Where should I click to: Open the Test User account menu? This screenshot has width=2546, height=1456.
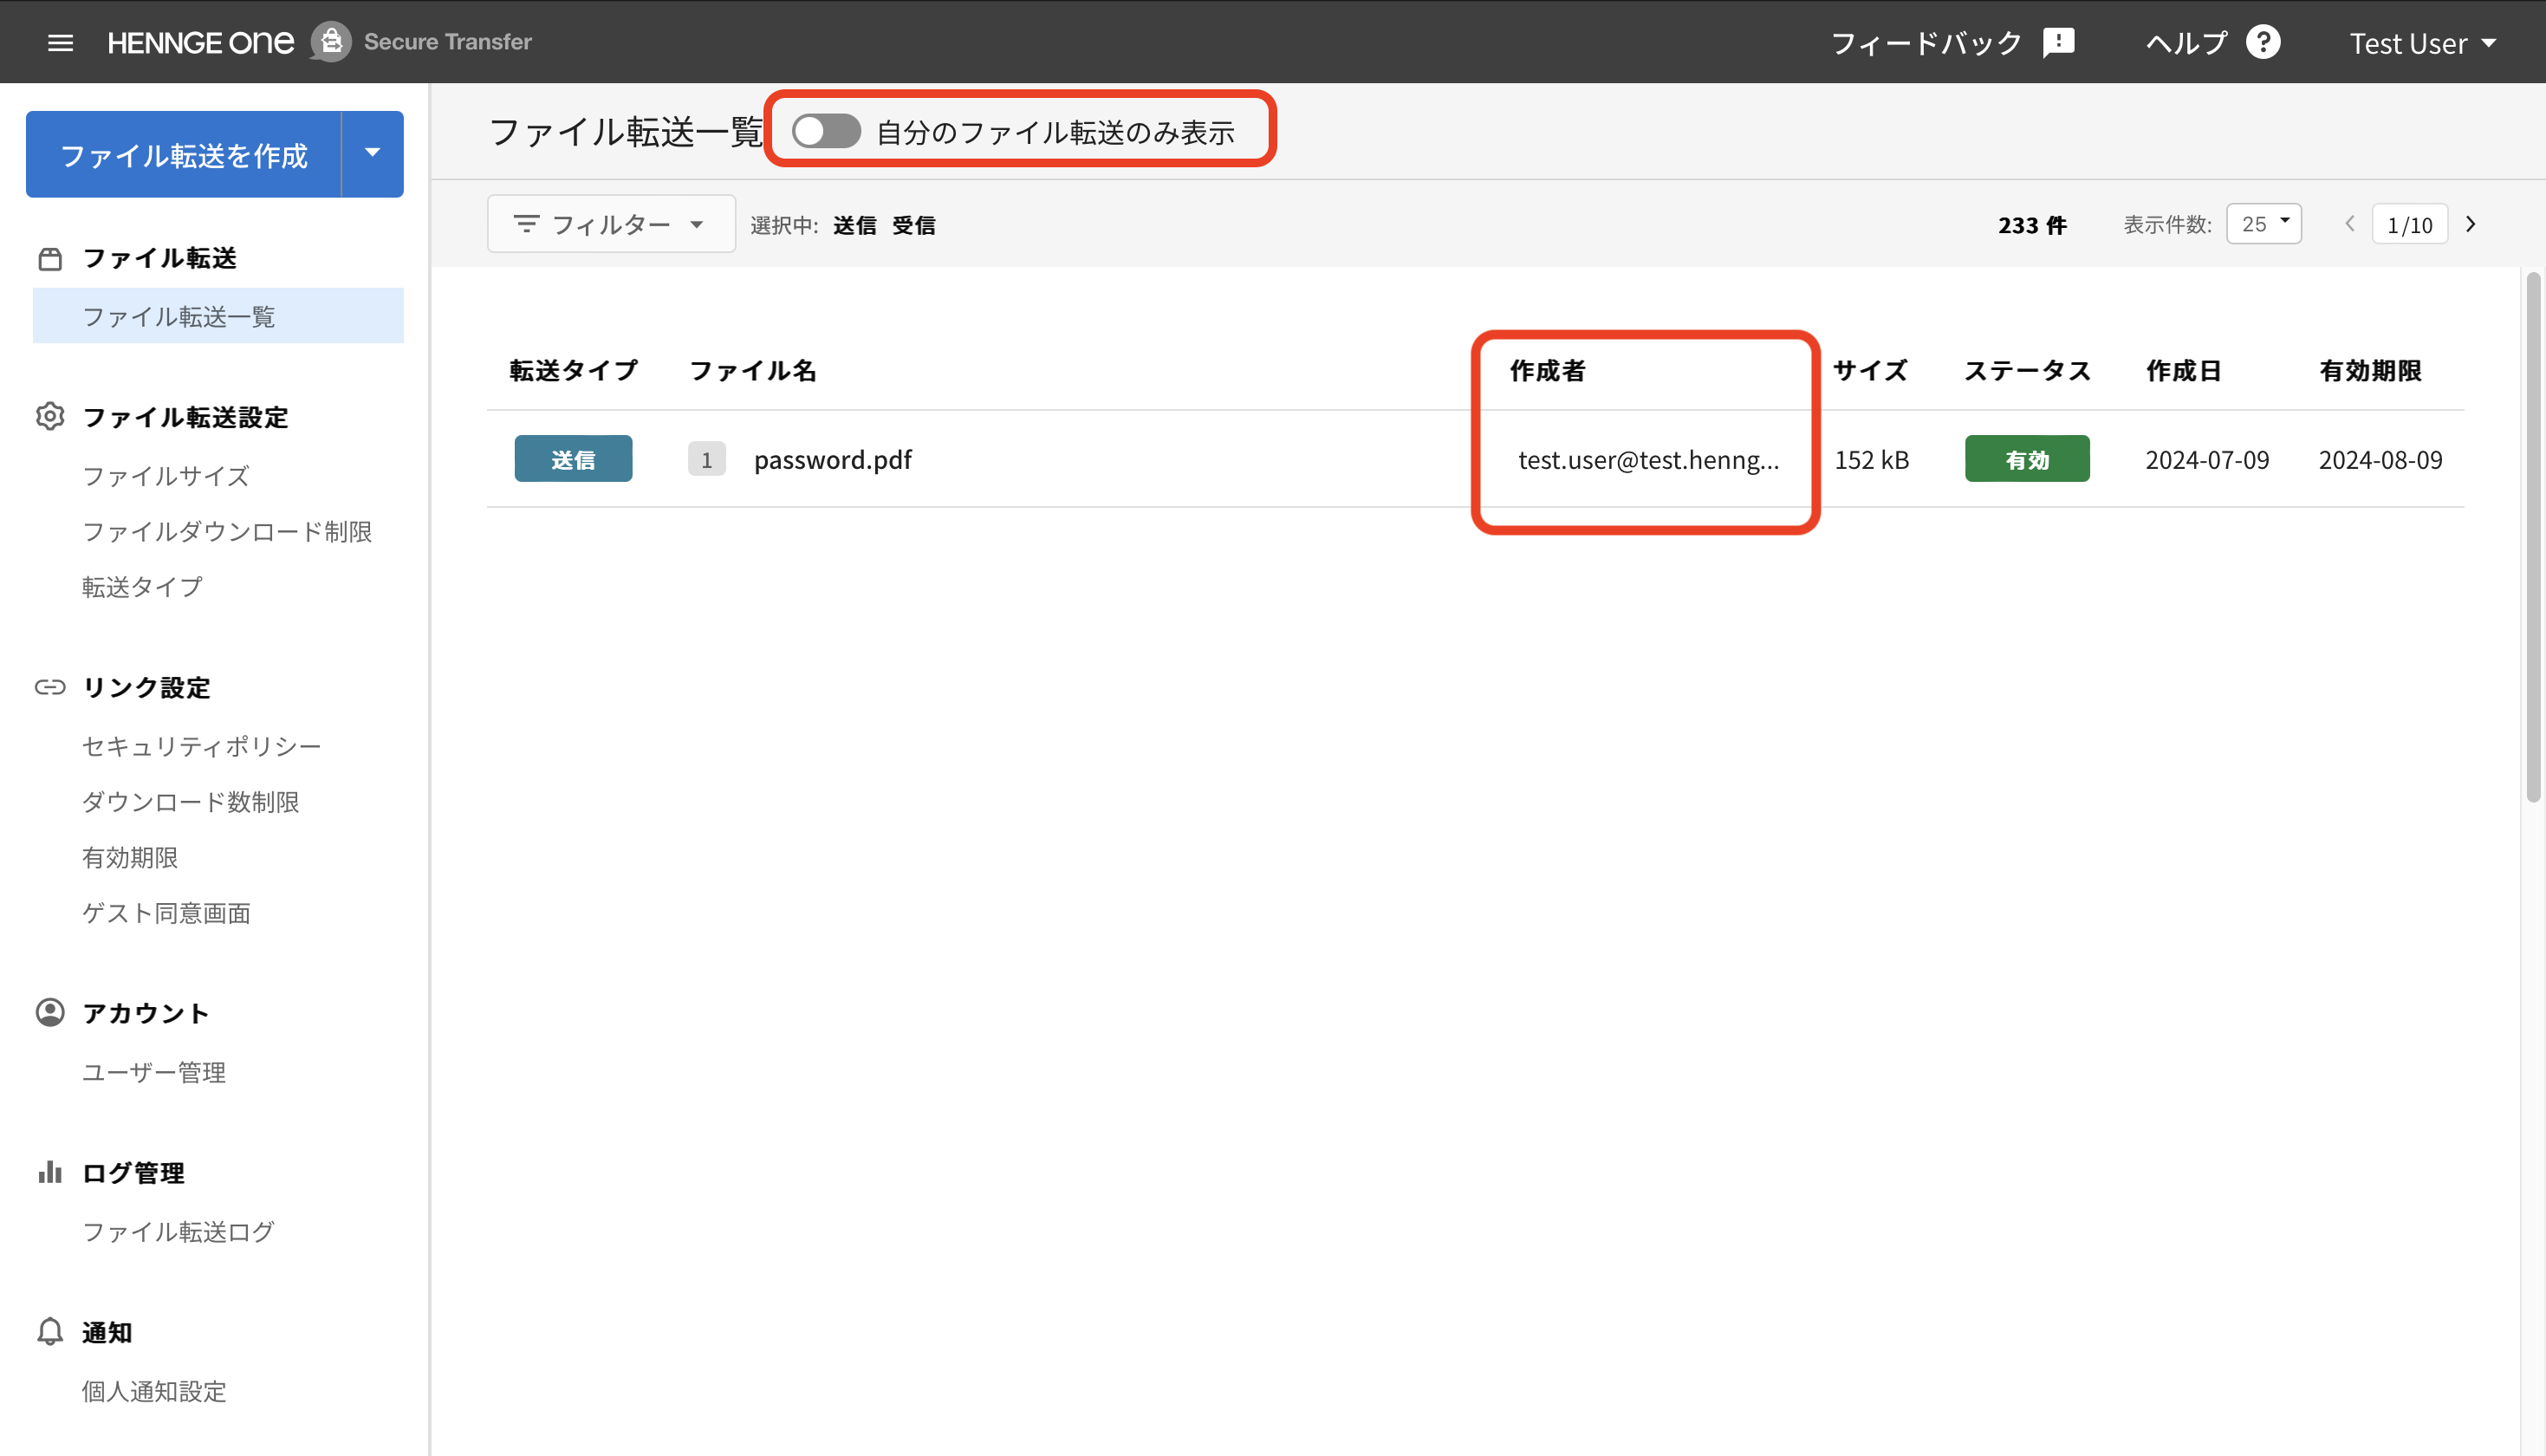pyautogui.click(x=2423, y=43)
